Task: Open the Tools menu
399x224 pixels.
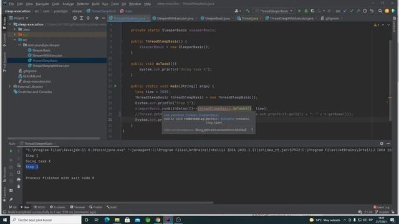Action: pyautogui.click(x=115, y=4)
